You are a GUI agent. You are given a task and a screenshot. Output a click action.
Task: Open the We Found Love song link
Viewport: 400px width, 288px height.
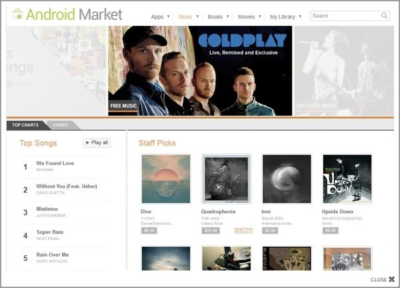[x=55, y=163]
